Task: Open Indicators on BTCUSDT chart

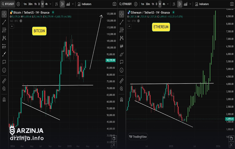Action: pyautogui.click(x=85, y=4)
